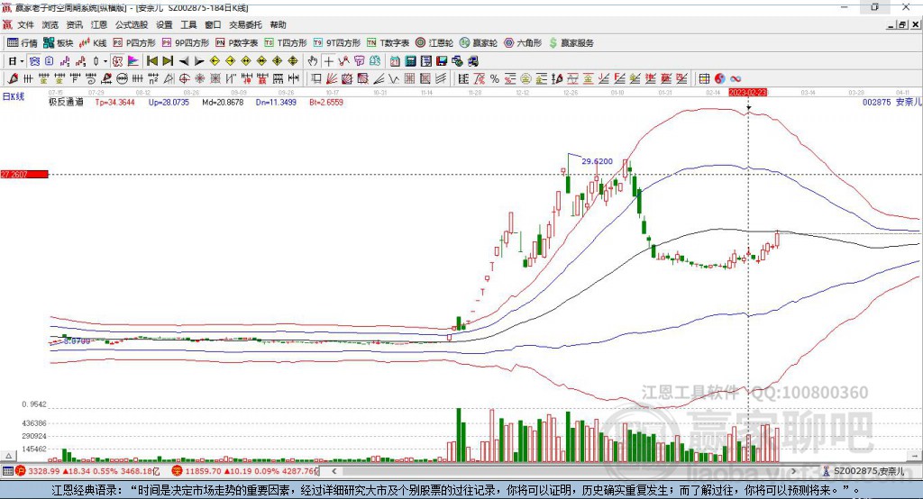Image resolution: width=923 pixels, height=499 pixels.
Task: Click the floppy disk save icon
Action: pyautogui.click(x=442, y=61)
